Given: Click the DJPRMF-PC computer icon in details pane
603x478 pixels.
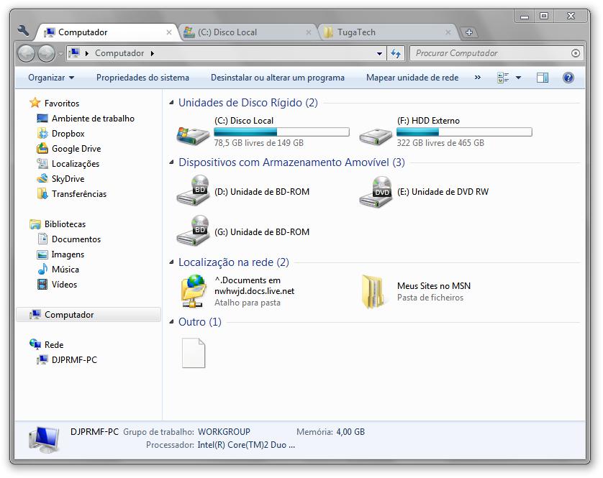Looking at the screenshot, I should 43,438.
